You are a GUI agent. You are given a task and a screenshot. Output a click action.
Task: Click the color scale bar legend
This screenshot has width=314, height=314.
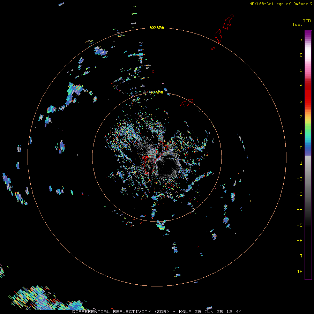pos(308,155)
